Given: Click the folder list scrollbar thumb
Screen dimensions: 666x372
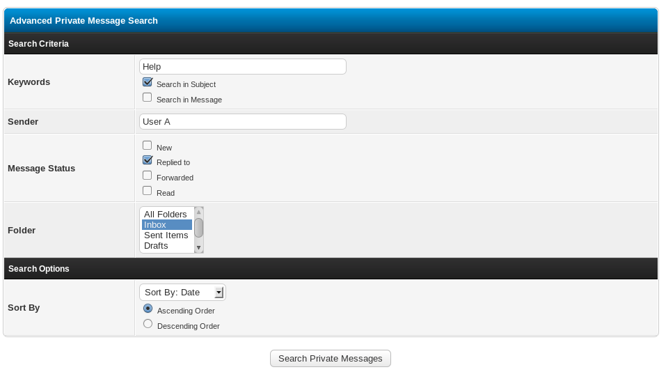Looking at the screenshot, I should 198,228.
